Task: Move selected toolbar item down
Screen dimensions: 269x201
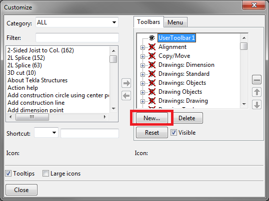Action: click(256, 105)
